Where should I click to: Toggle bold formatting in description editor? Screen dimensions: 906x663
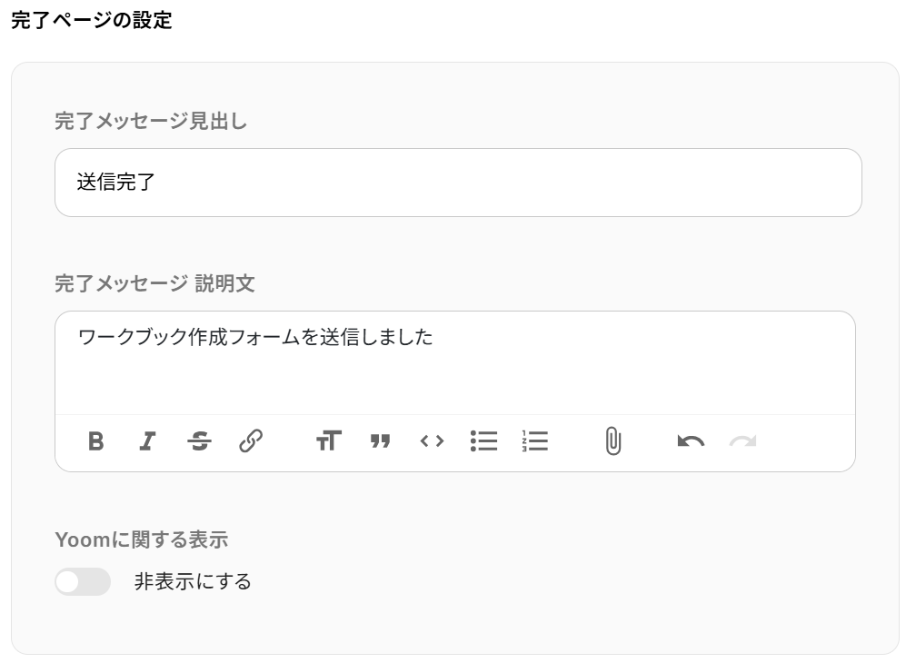point(95,441)
